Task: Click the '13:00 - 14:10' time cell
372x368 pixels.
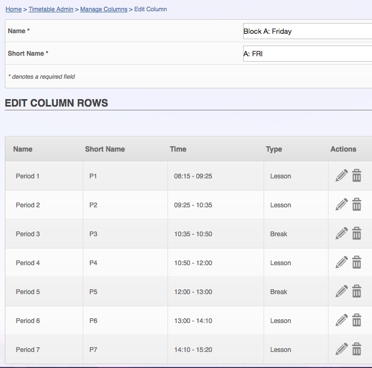Action: (x=216, y=320)
